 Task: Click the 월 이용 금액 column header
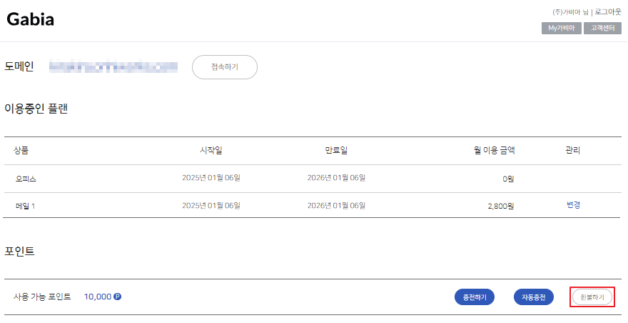[494, 150]
